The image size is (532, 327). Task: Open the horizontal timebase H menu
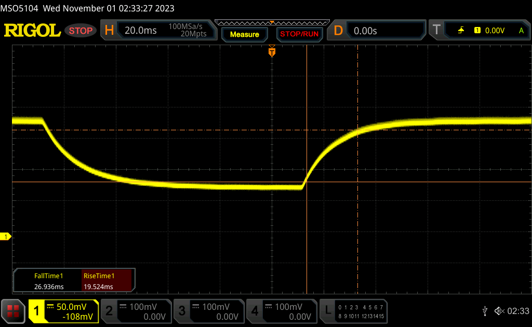pos(109,31)
